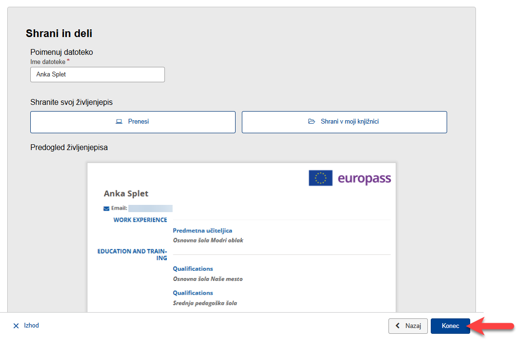Click the EU flag icon in the preview

tap(320, 178)
